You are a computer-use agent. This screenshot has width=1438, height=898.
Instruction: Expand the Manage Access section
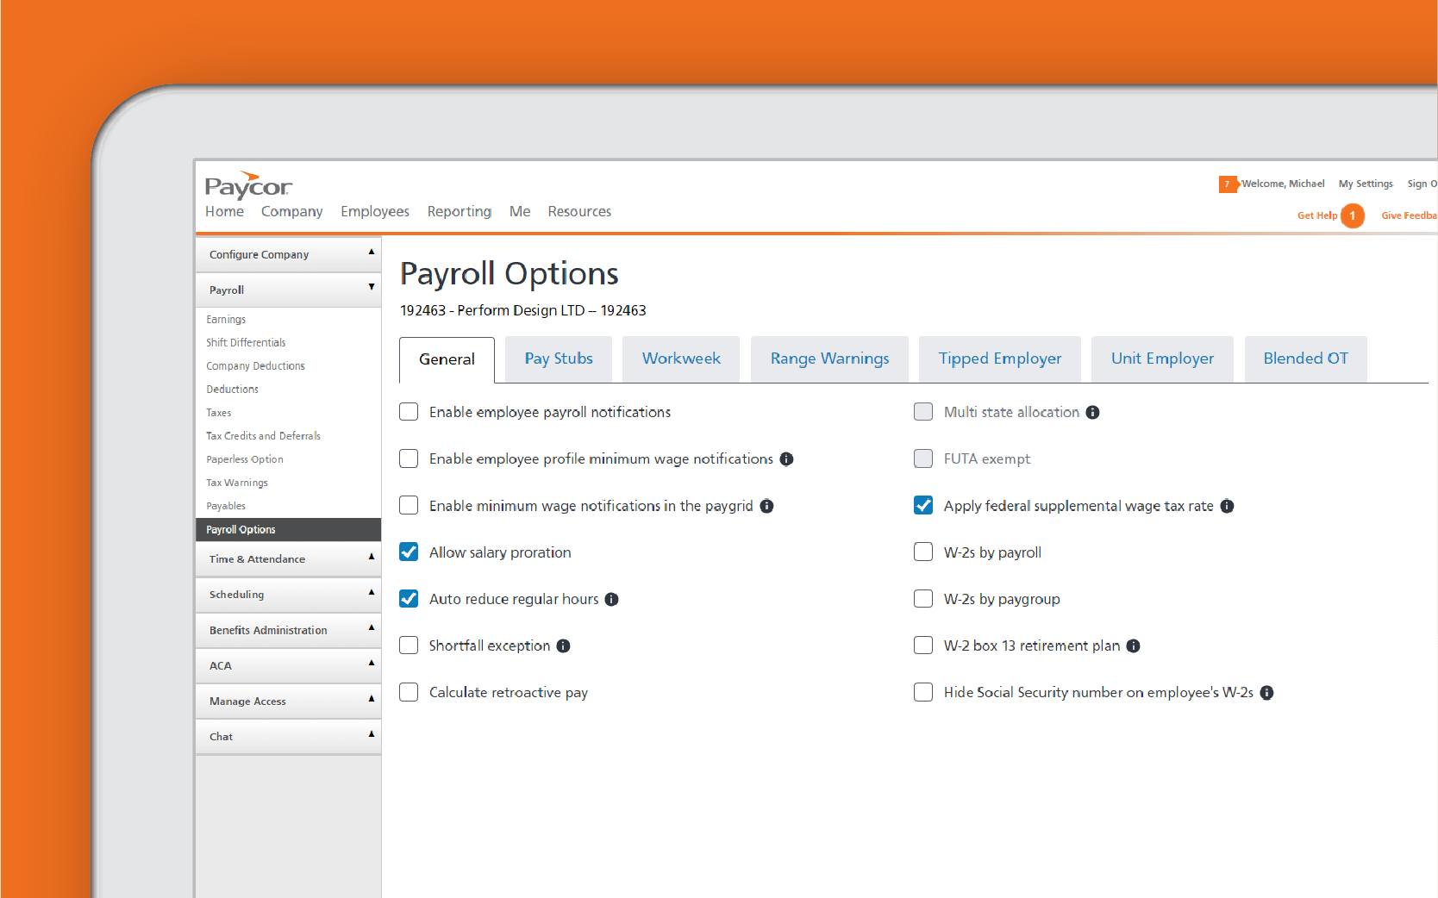288,701
